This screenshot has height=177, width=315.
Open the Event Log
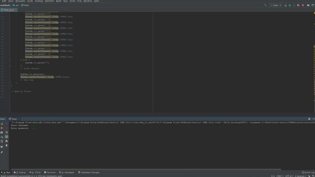point(308,173)
